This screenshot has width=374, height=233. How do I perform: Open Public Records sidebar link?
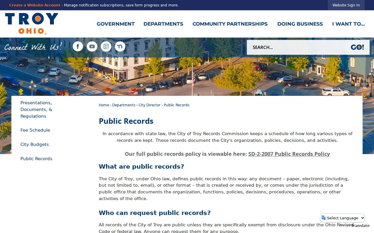(36, 159)
